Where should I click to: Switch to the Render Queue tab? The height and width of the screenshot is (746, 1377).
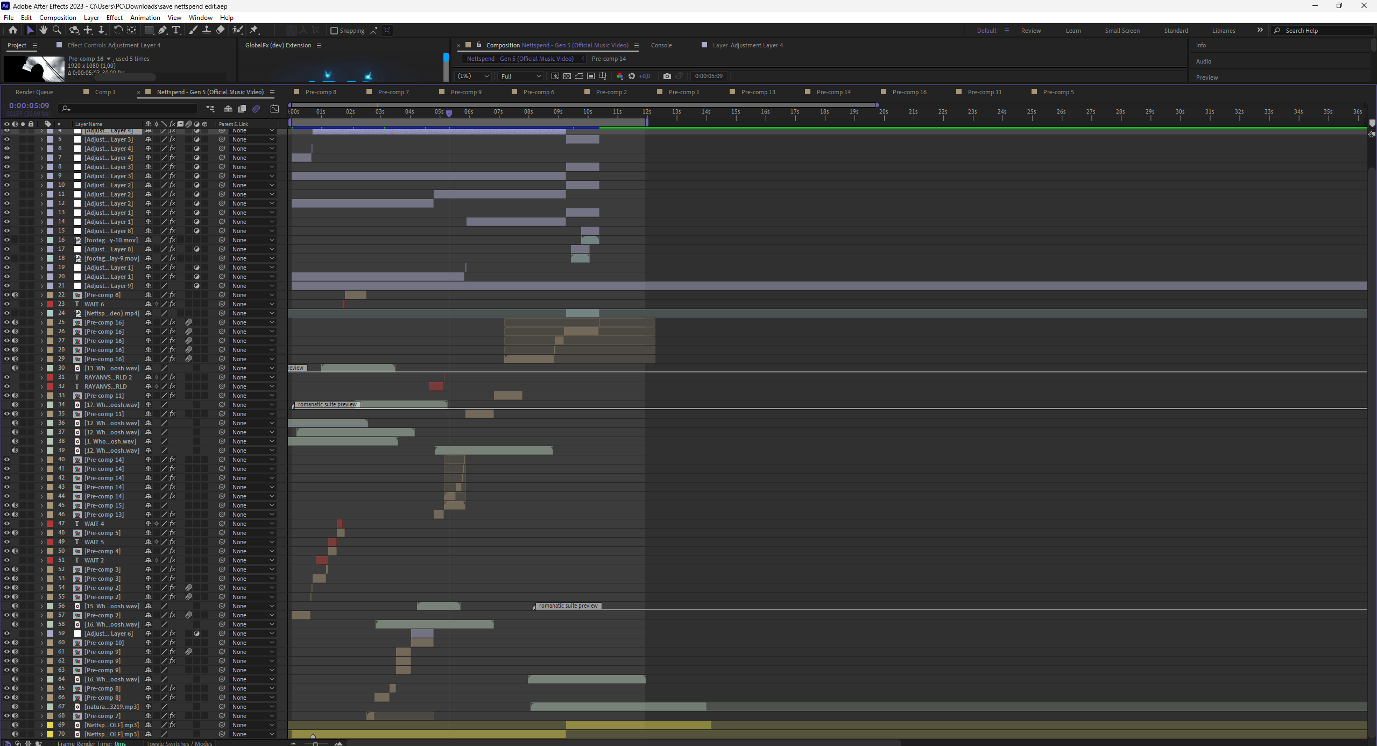pyautogui.click(x=34, y=92)
